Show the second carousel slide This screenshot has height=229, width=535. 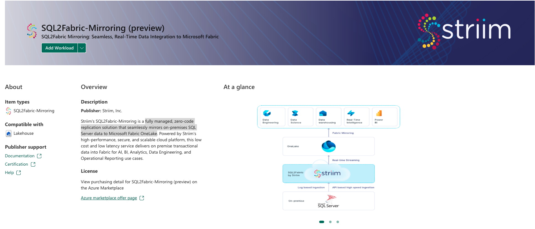330,222
